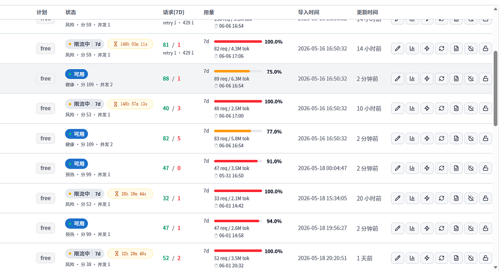Toggle timer-off icon on 75.0% usage row
This screenshot has height=271, width=499.
471,78
